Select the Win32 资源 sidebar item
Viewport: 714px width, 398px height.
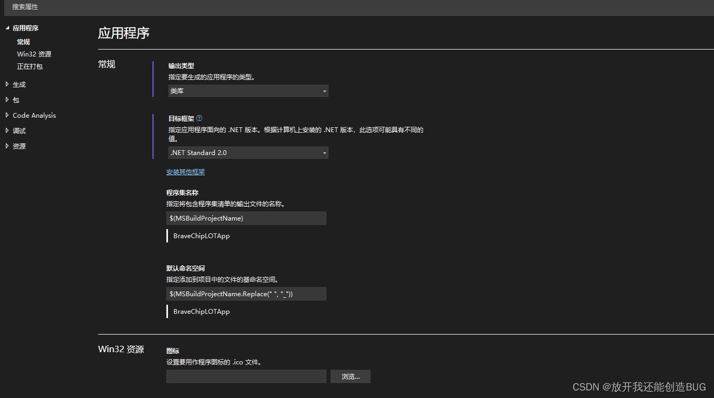[34, 54]
